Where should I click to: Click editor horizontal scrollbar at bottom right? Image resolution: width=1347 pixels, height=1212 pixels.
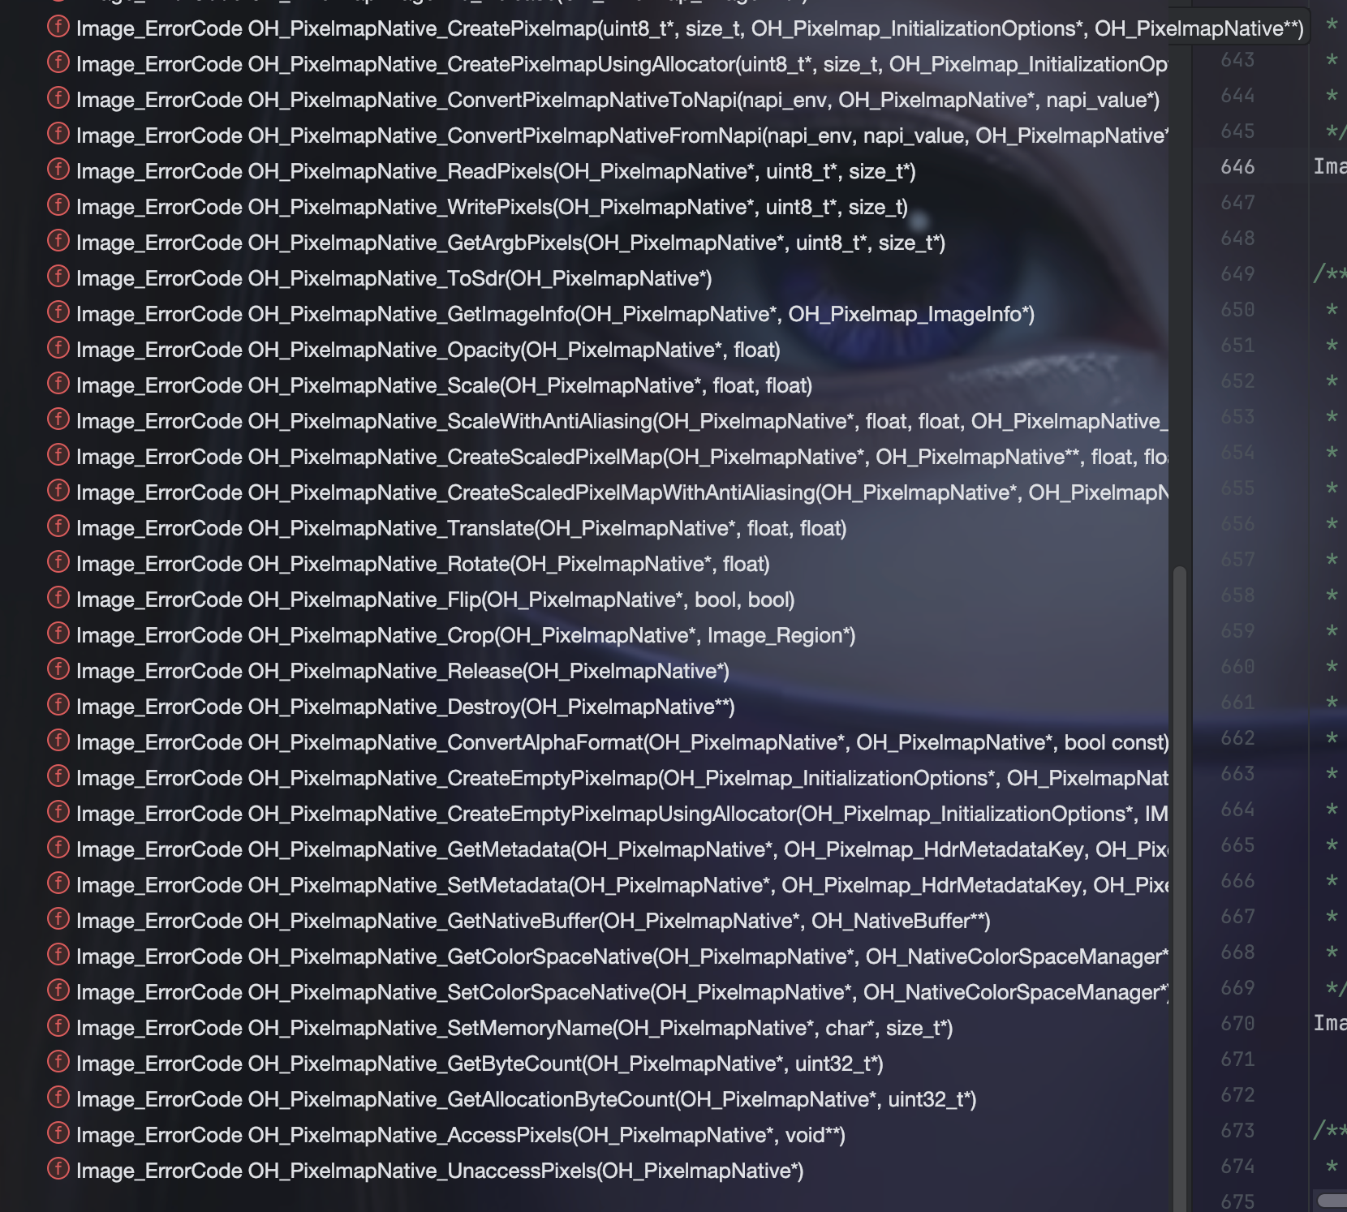point(1332,1200)
